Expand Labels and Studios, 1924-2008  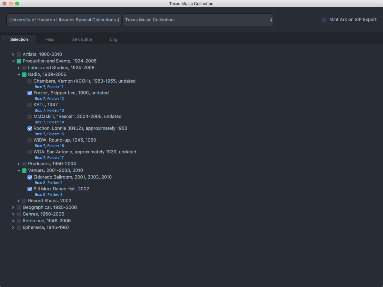click(19, 68)
